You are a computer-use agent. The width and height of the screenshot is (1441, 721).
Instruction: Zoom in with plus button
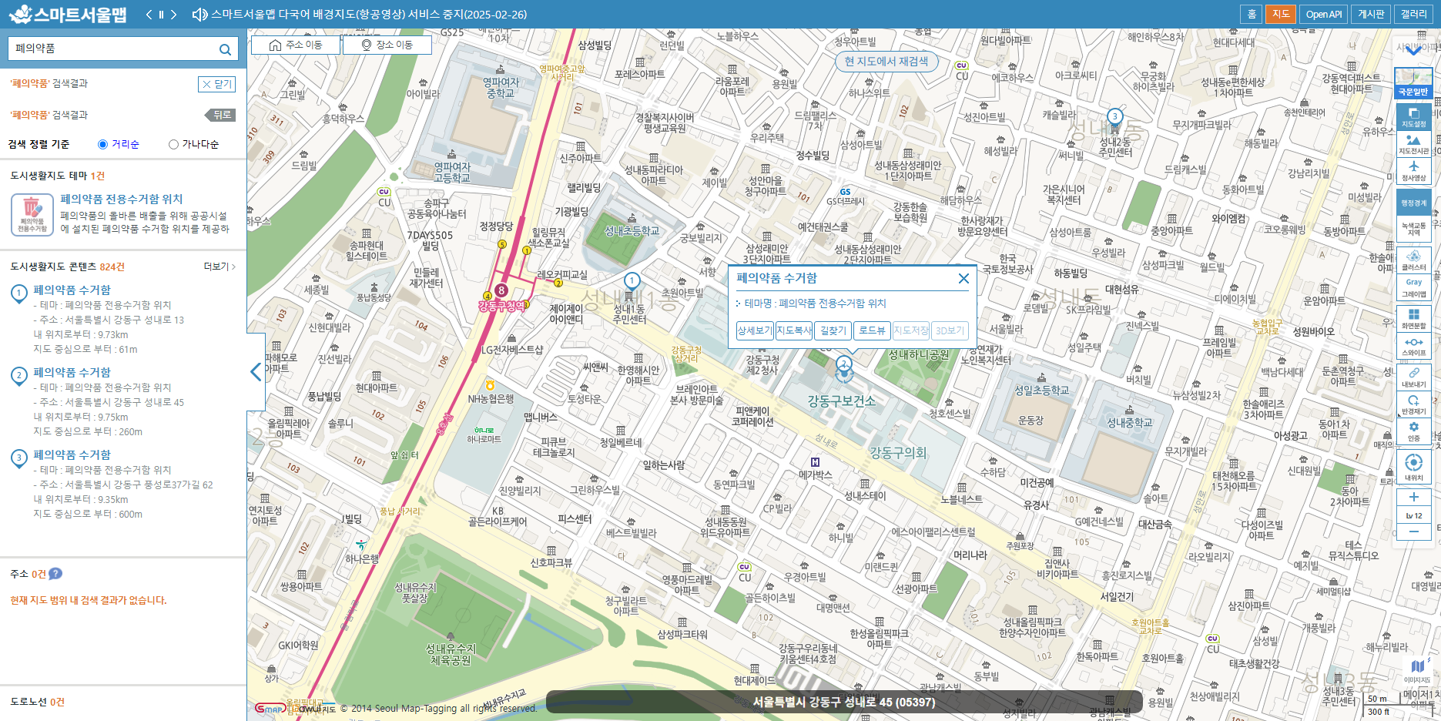[1413, 497]
